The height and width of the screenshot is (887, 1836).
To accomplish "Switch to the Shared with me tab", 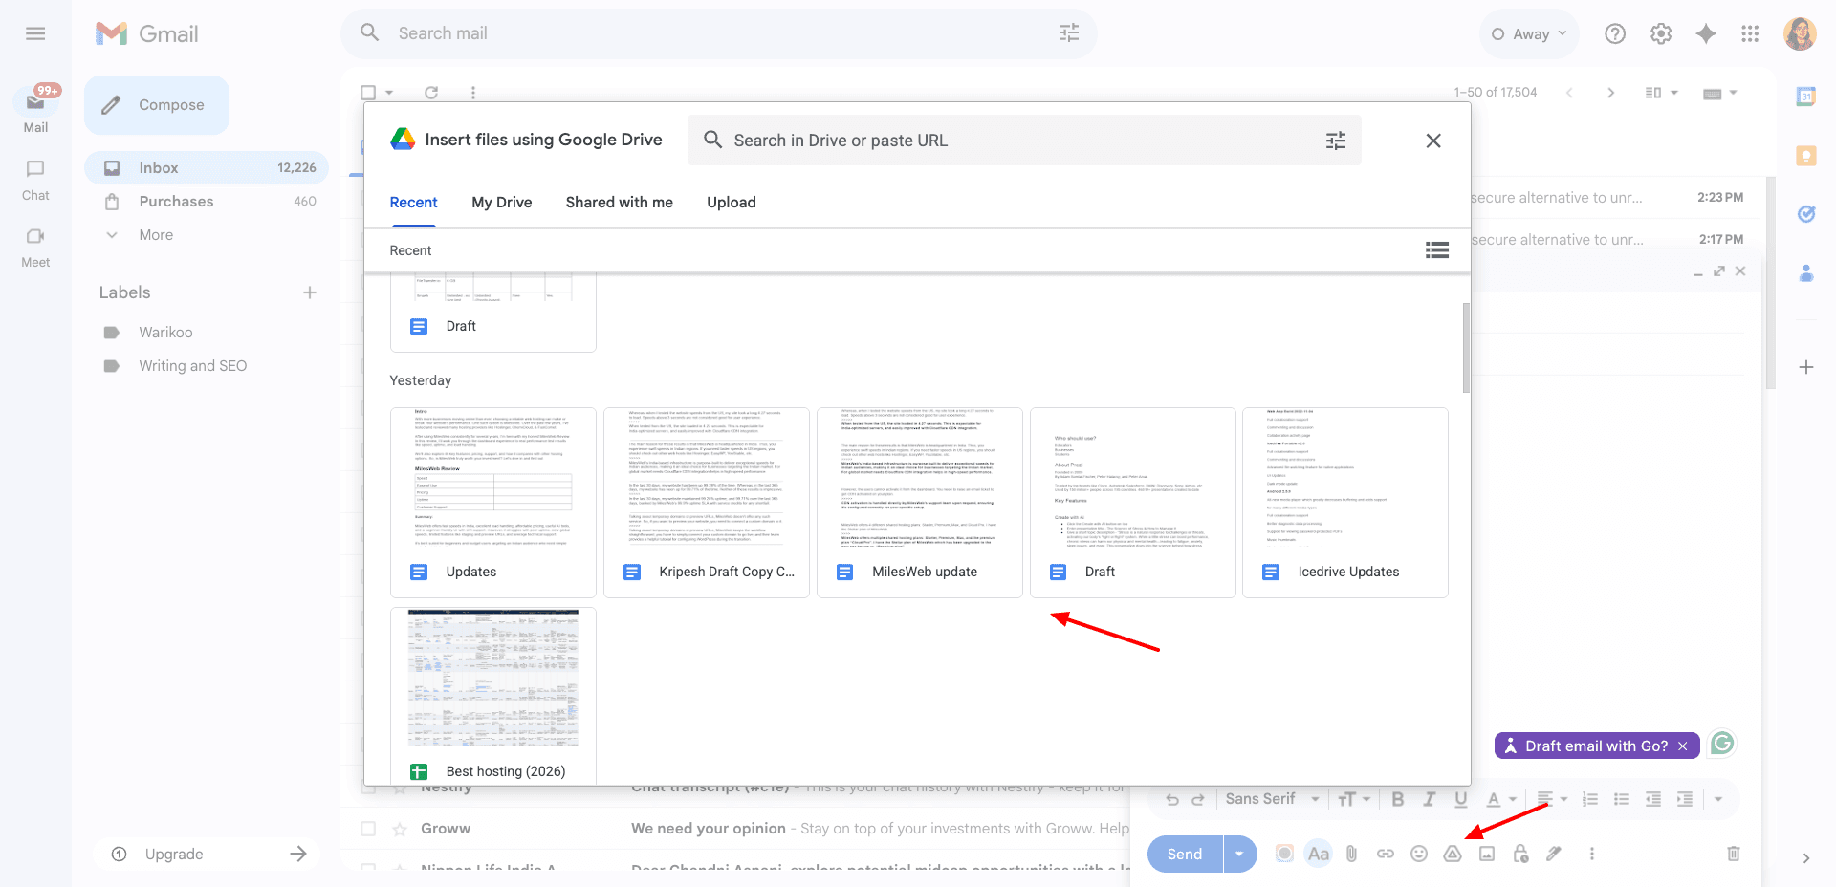I will (620, 203).
